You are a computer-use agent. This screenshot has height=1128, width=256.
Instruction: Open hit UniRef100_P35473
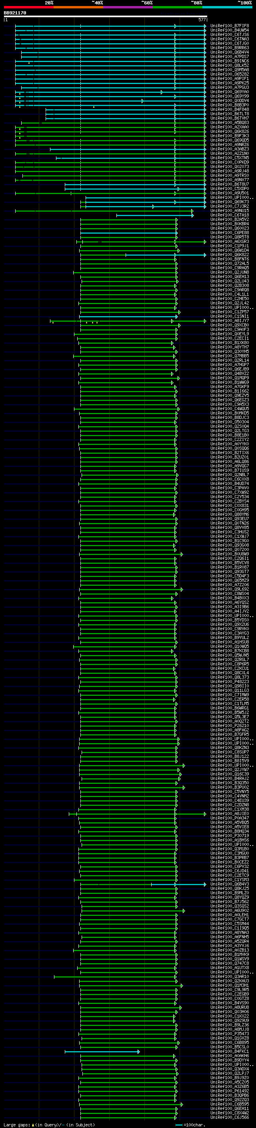click(x=230, y=1034)
